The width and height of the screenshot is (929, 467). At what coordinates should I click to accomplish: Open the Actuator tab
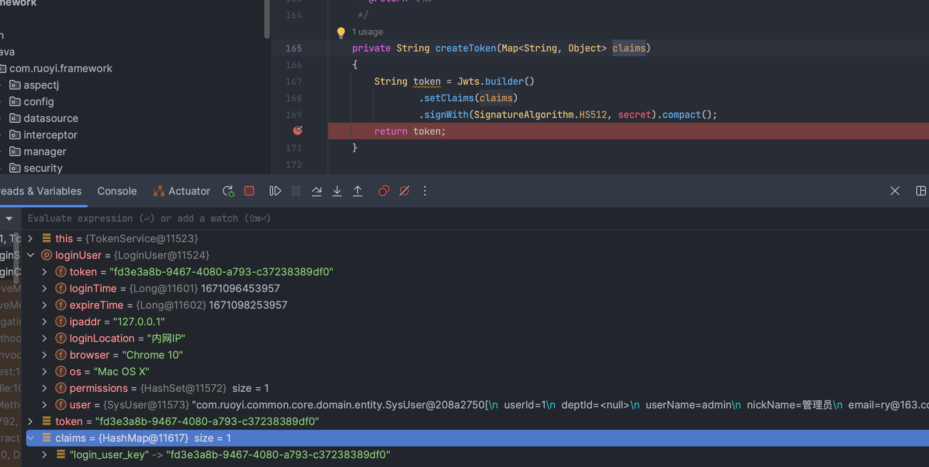182,191
